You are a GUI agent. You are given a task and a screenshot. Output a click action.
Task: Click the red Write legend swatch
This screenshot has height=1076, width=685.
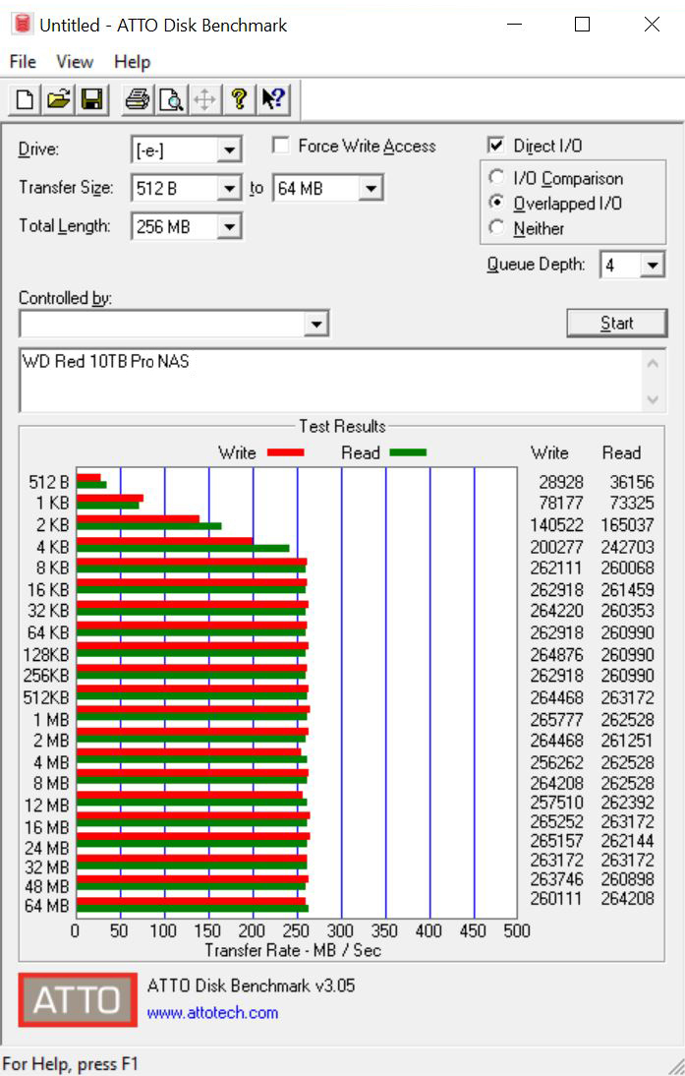pos(285,452)
